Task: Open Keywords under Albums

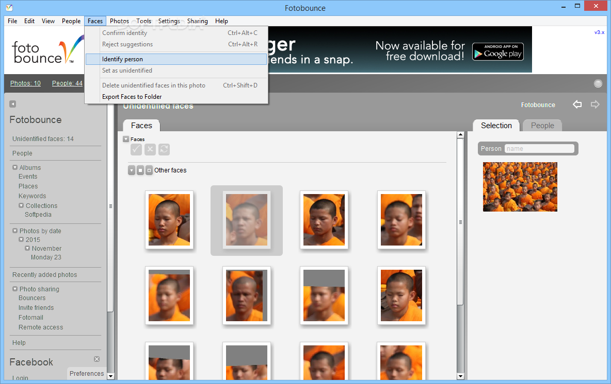Action: coord(32,196)
